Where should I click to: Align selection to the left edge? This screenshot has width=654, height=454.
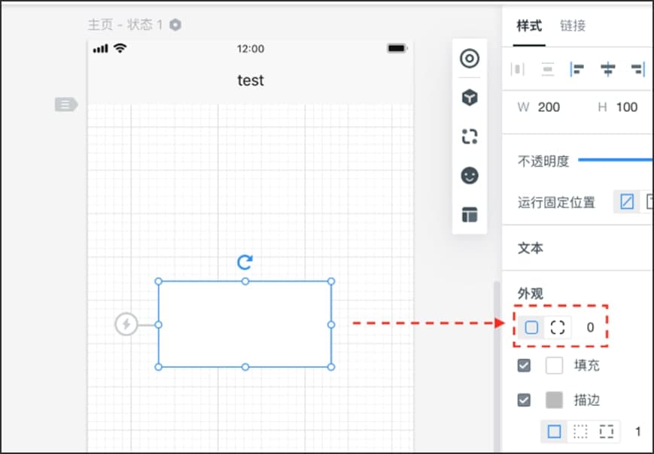[577, 68]
